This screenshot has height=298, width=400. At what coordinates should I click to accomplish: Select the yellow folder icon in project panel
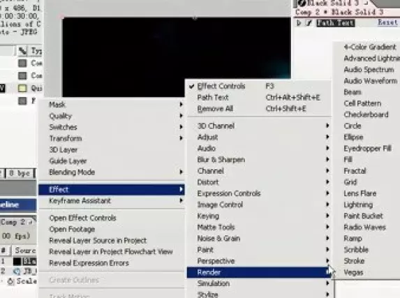coord(22,88)
